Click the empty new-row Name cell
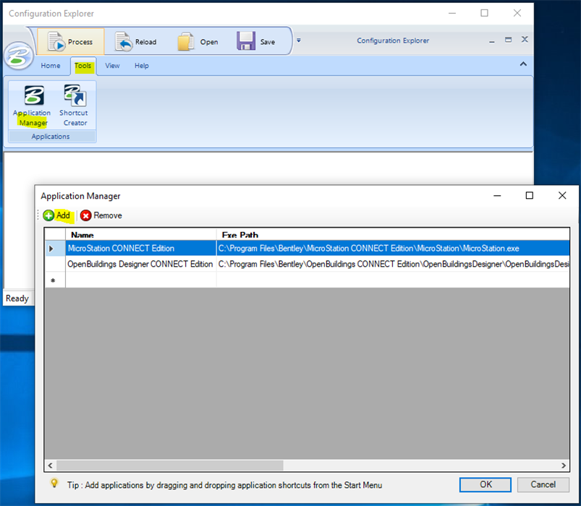This screenshot has width=581, height=506. click(141, 280)
